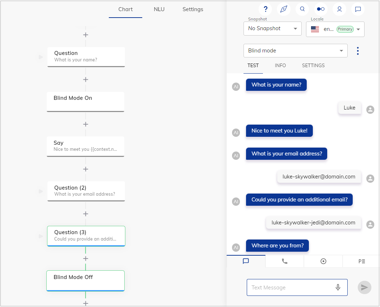Toggle the two-circle switch icon in header
The width and height of the screenshot is (380, 307).
pyautogui.click(x=321, y=9)
